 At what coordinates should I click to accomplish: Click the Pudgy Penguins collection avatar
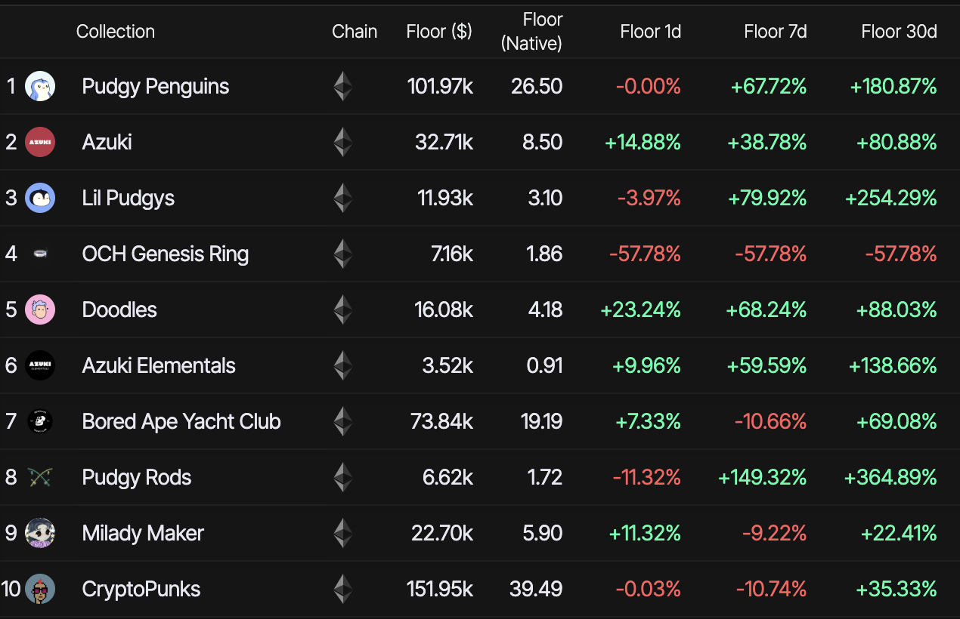(x=40, y=86)
